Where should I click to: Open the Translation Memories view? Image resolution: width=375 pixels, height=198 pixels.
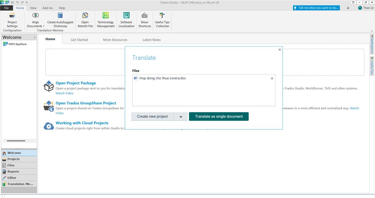coord(19,184)
